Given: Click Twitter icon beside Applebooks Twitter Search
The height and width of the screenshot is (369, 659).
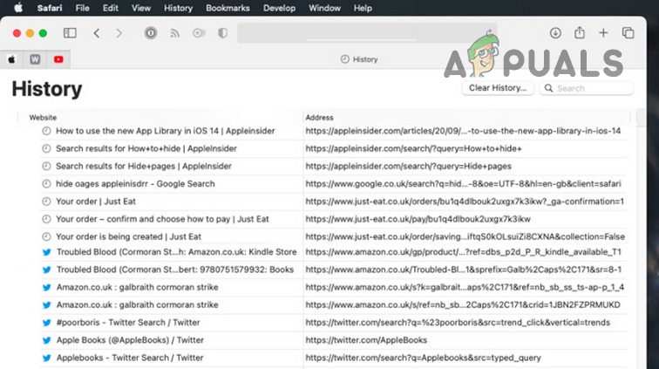Looking at the screenshot, I should click(x=47, y=358).
